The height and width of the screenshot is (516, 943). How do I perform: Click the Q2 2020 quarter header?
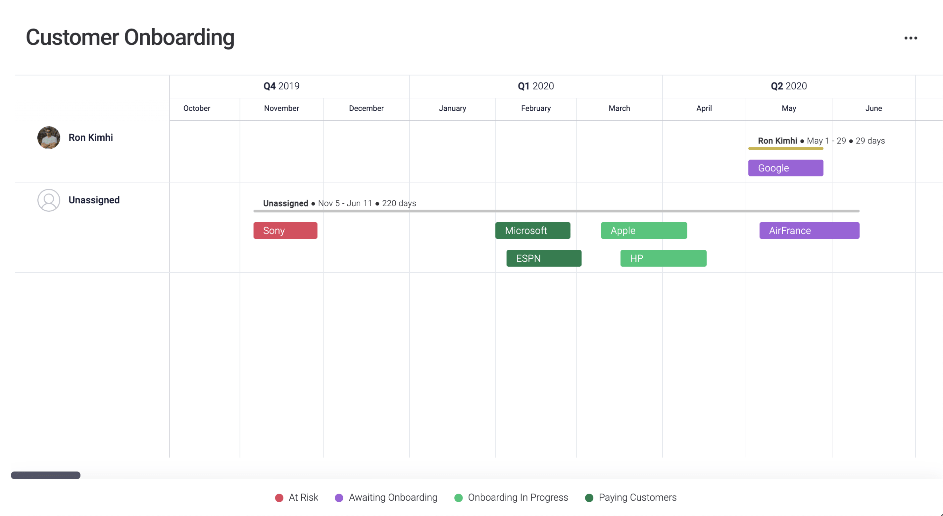788,86
